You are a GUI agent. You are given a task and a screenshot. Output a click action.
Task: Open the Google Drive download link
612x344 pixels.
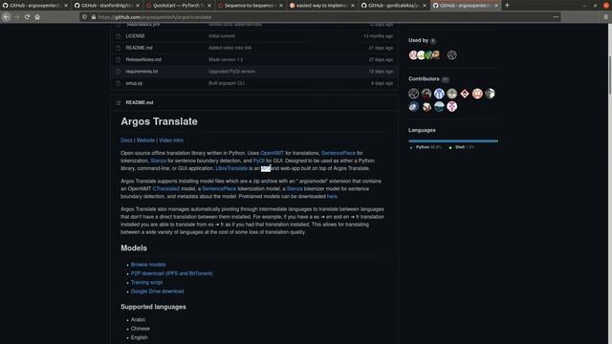(157, 291)
